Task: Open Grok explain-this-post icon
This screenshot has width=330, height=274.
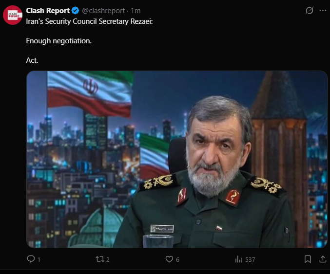Action: (x=310, y=10)
